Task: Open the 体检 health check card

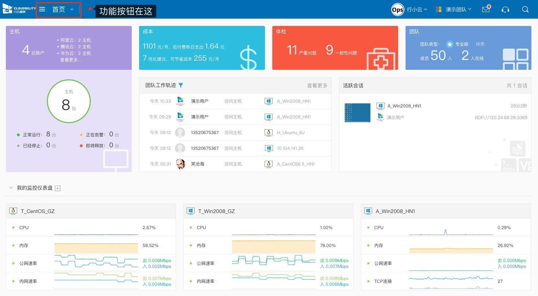Action: [x=335, y=48]
